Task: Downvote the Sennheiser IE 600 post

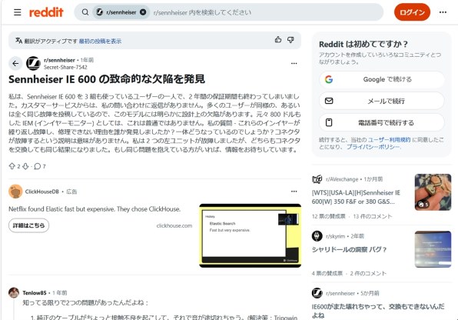Action: coord(25,166)
